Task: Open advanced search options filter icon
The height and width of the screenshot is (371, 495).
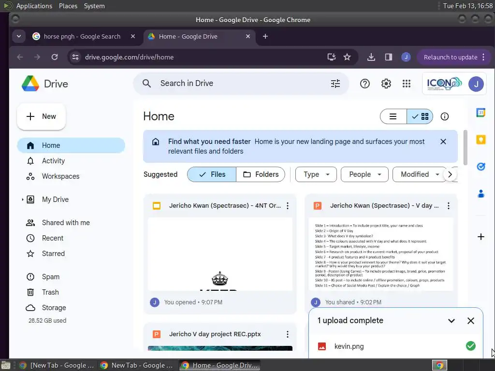Action: [335, 84]
